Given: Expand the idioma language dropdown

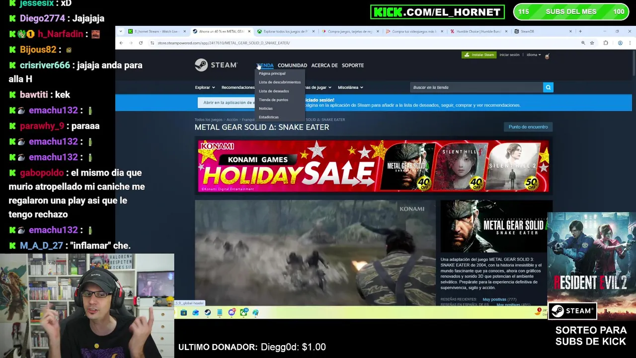Looking at the screenshot, I should (534, 55).
